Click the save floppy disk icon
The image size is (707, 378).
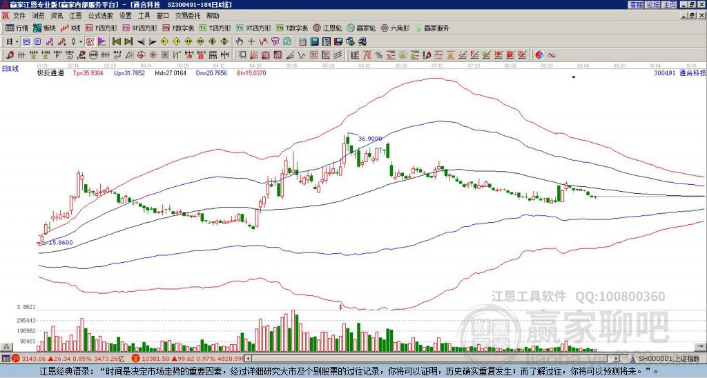338,42
